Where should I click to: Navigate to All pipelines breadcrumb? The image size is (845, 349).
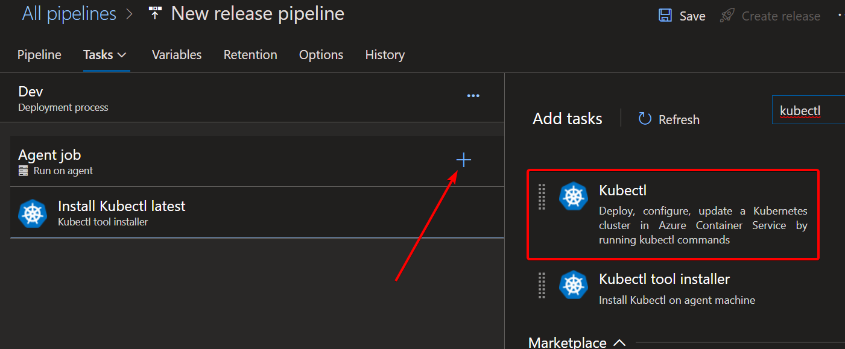click(69, 14)
